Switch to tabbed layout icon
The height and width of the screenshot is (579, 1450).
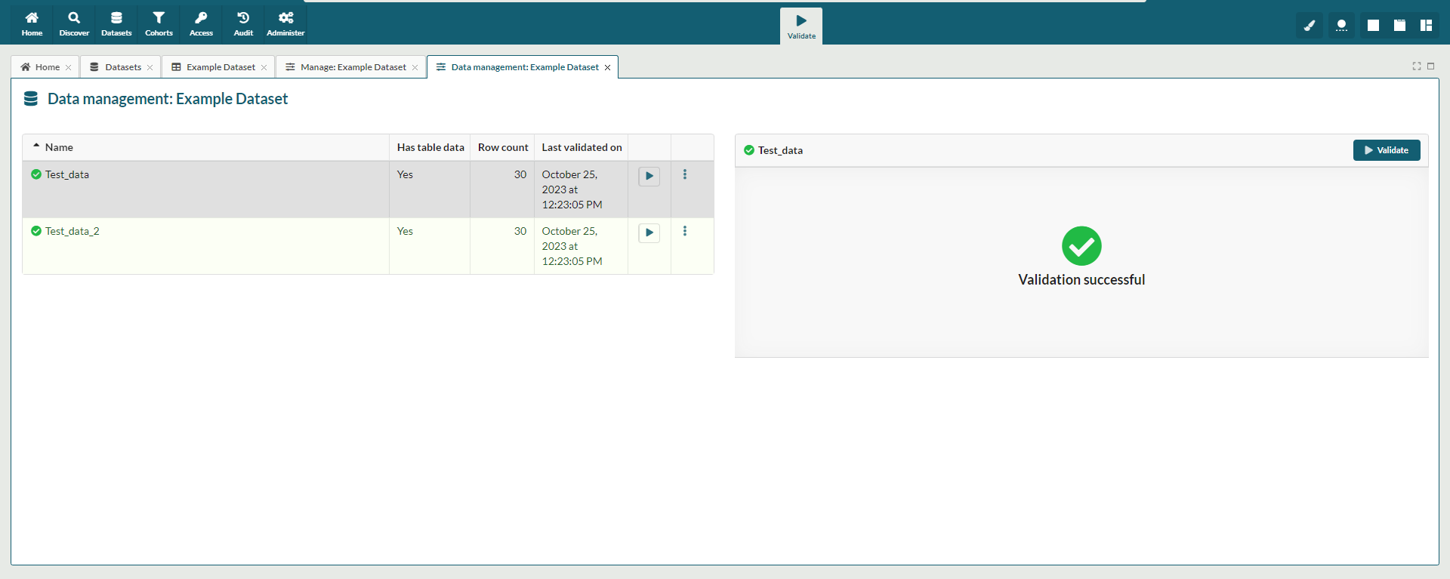pyautogui.click(x=1399, y=26)
